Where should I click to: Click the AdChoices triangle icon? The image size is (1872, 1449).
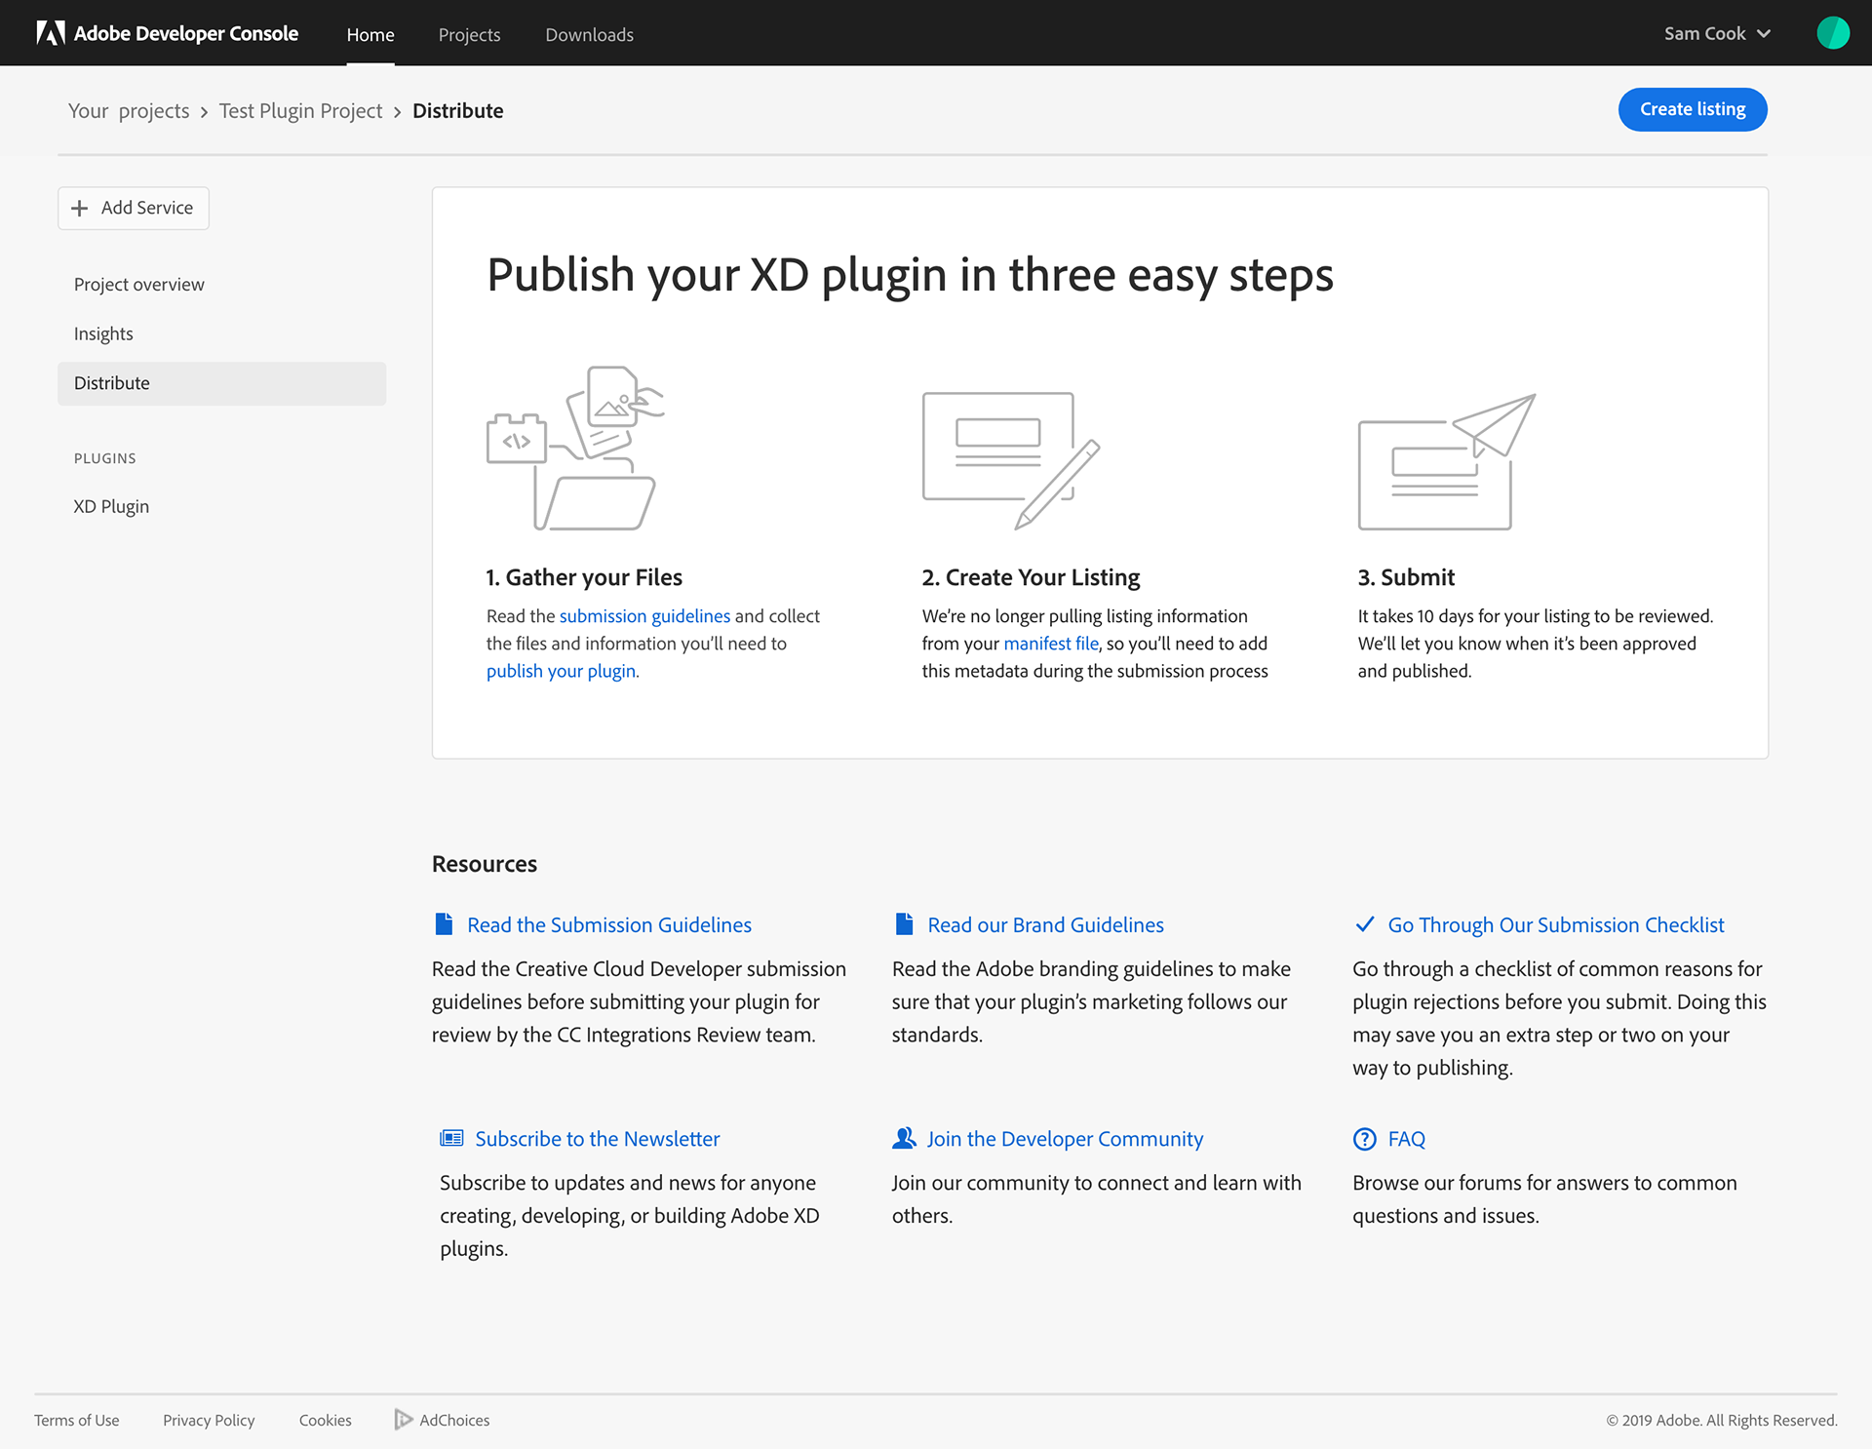pos(403,1420)
